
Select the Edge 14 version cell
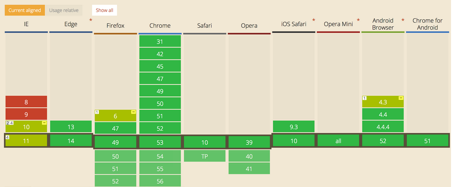[71, 141]
